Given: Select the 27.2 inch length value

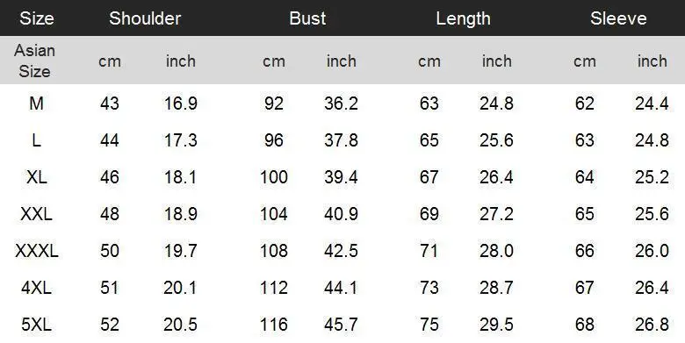Looking at the screenshot, I should tap(496, 214).
